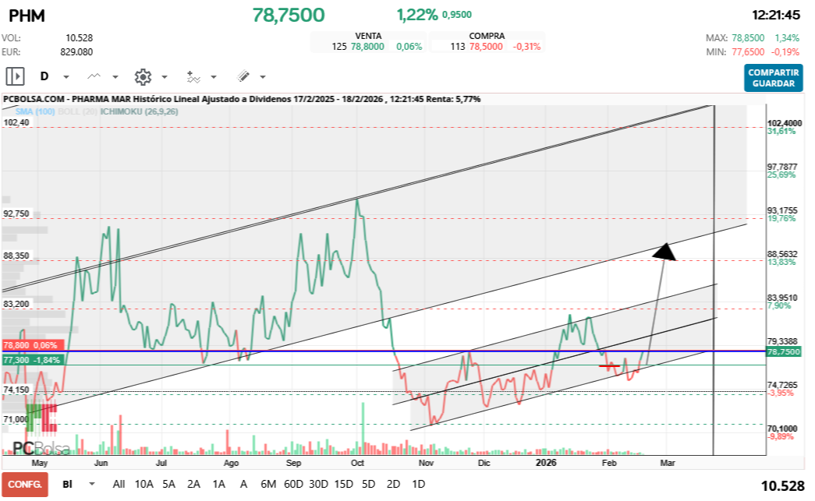Image resolution: width=815 pixels, height=501 pixels.
Task: Select the 60D time range
Action: point(294,484)
